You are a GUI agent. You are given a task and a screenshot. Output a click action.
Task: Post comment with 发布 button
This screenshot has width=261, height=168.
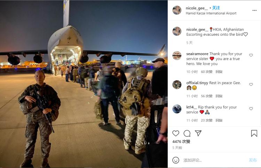(253, 160)
